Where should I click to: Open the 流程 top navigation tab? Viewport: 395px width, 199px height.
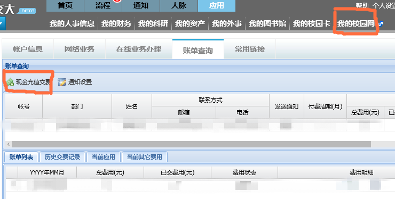click(103, 5)
